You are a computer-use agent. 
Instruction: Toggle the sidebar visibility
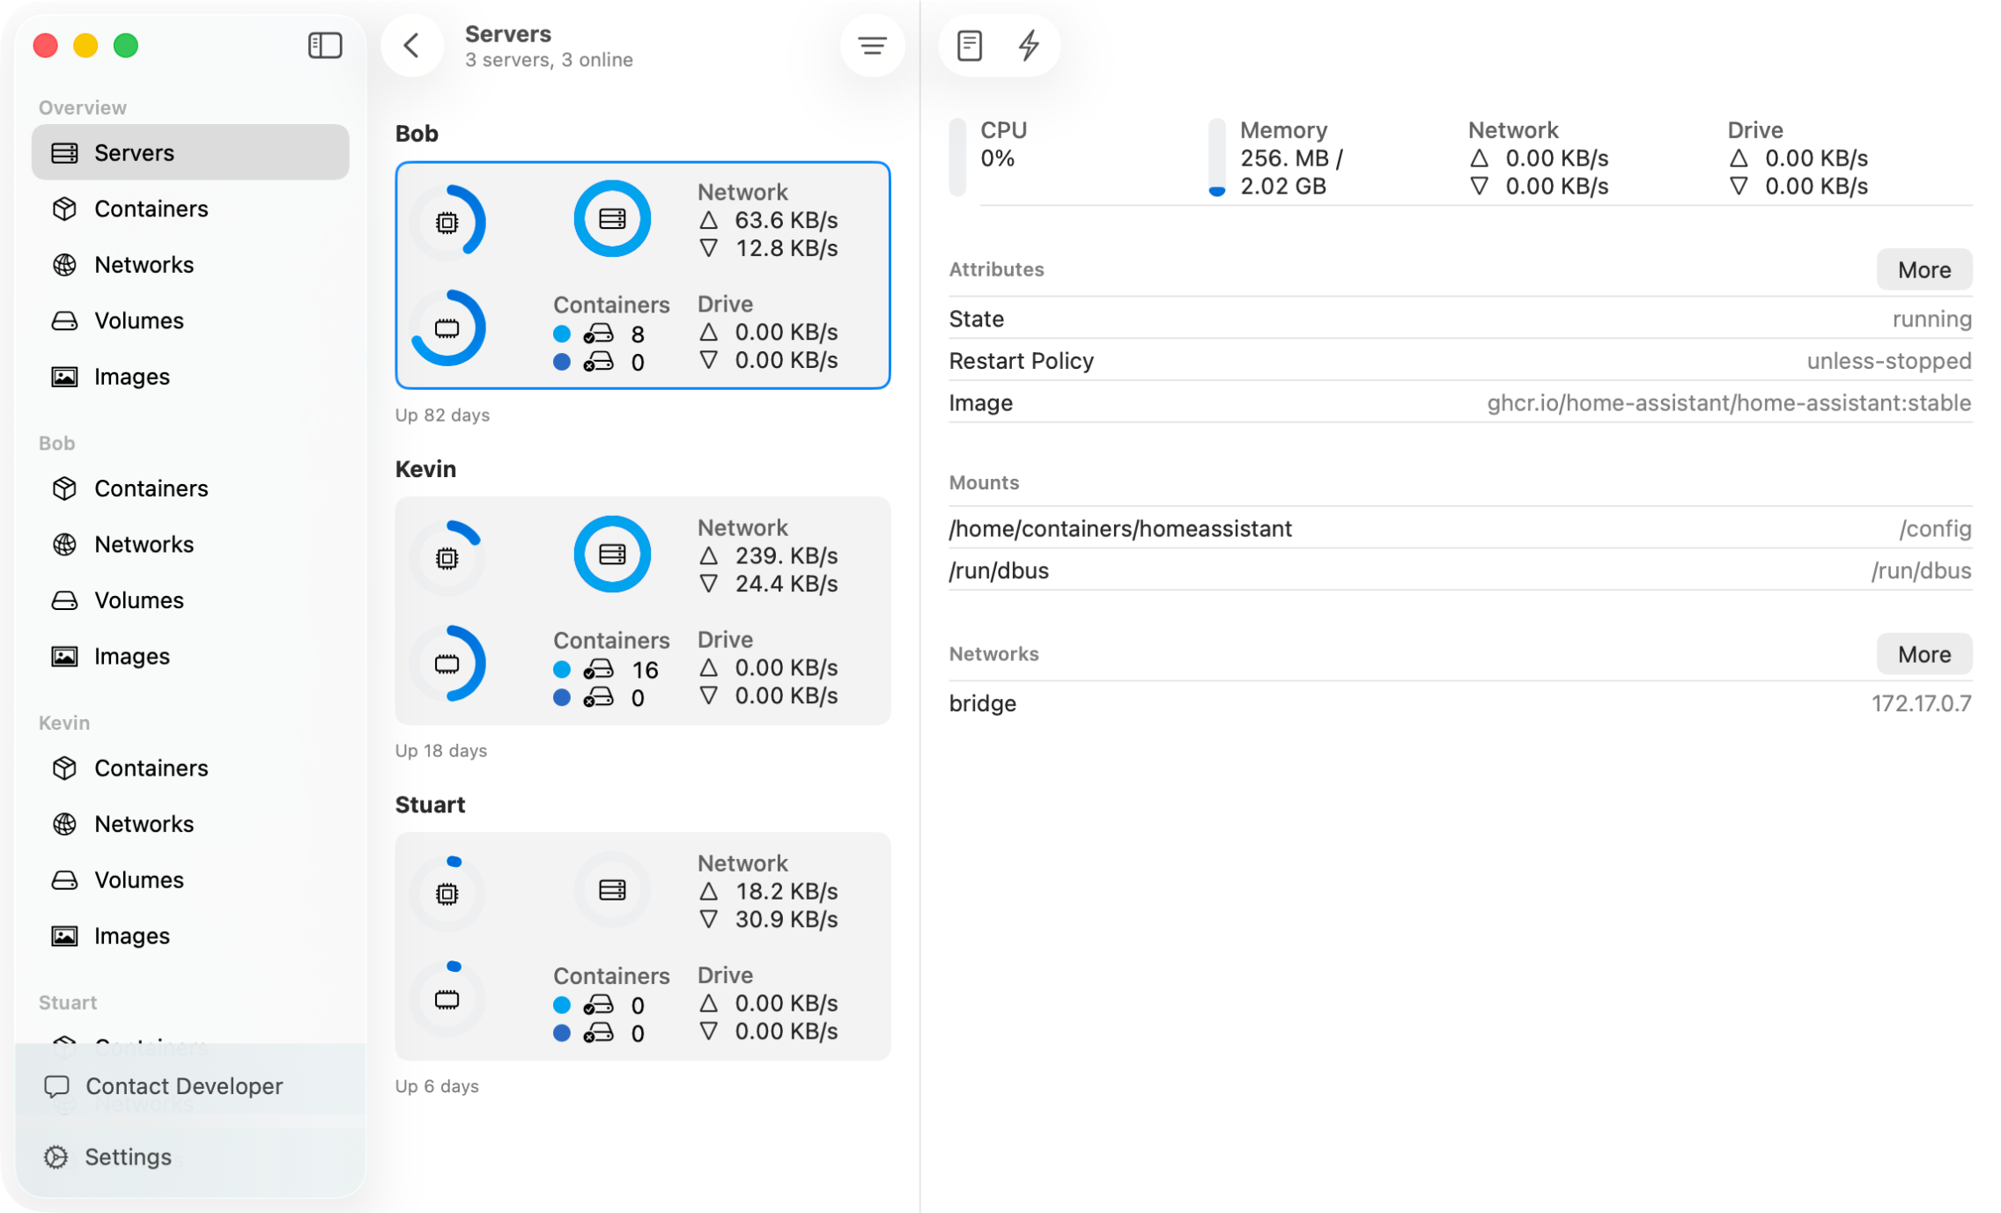pyautogui.click(x=325, y=45)
